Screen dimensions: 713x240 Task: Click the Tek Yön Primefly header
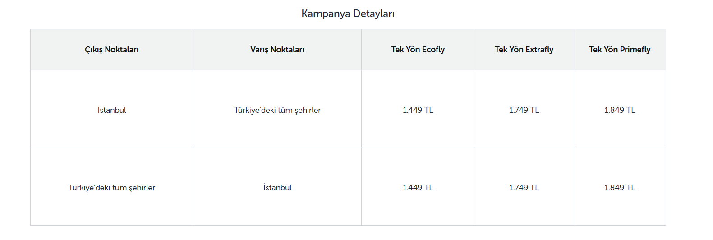[620, 50]
